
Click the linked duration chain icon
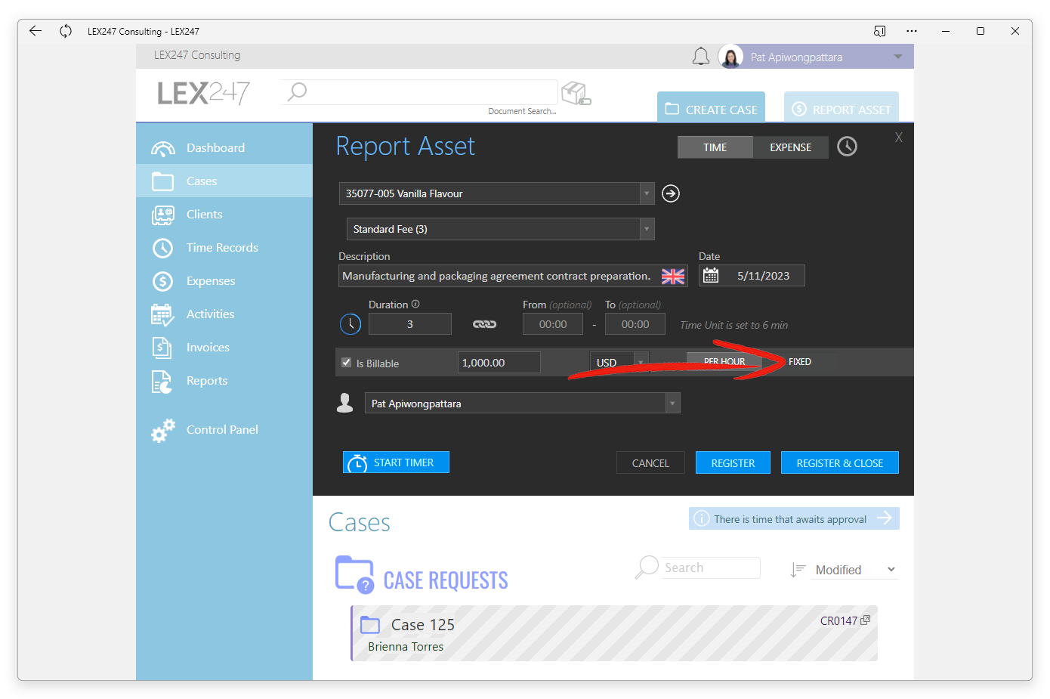pyautogui.click(x=485, y=324)
